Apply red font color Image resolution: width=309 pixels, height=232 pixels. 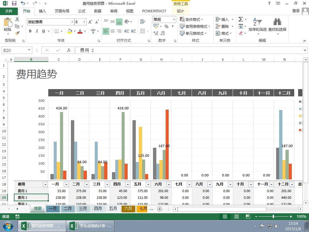[x=80, y=31]
